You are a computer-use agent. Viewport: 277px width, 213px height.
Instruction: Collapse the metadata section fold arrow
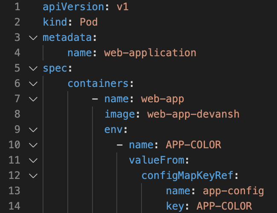[33, 37]
